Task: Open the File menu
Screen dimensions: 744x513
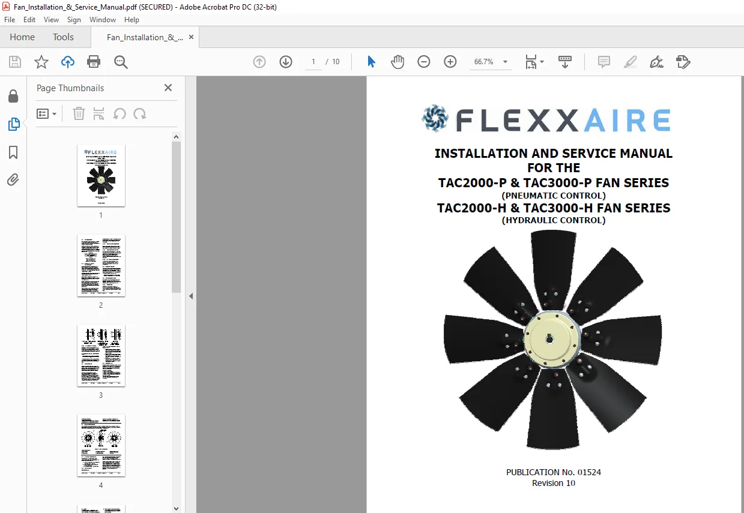Action: [10, 20]
